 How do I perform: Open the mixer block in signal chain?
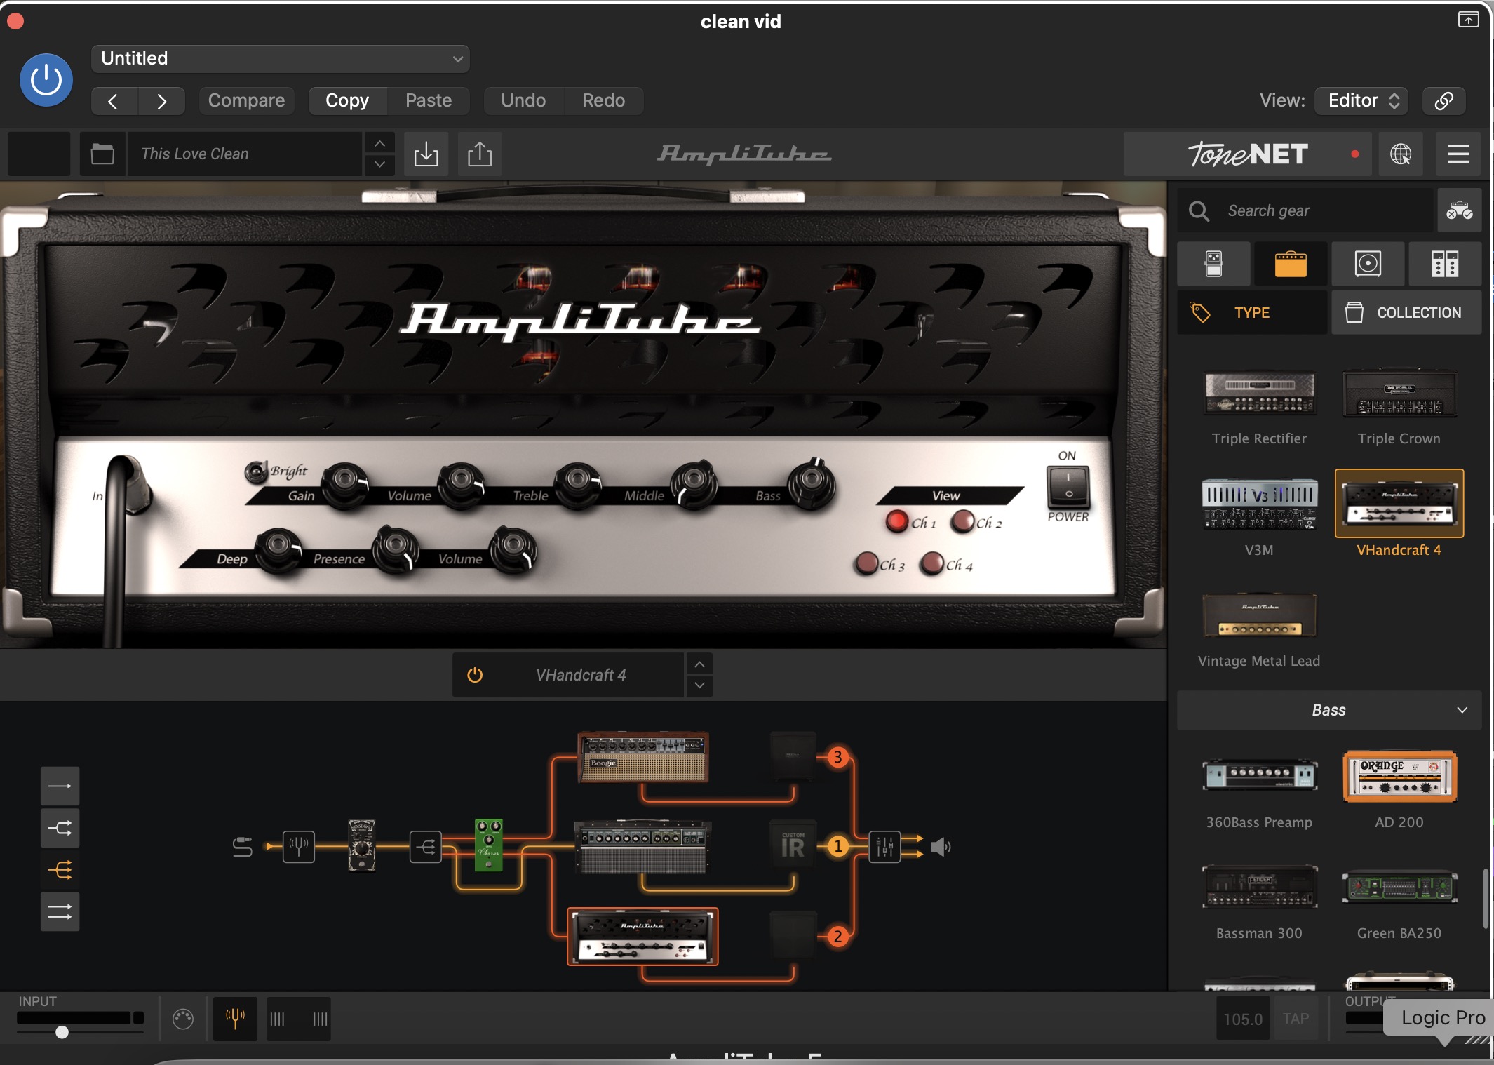884,847
